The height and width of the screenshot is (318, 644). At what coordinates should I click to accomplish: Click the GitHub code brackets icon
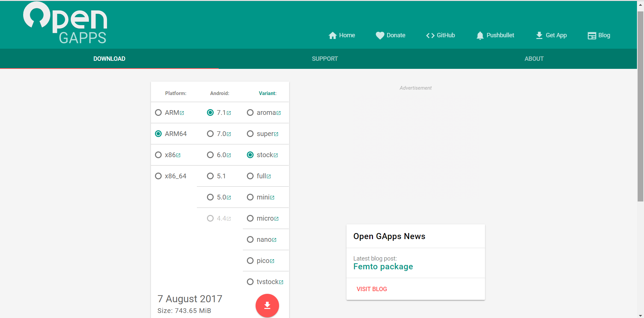click(x=430, y=36)
